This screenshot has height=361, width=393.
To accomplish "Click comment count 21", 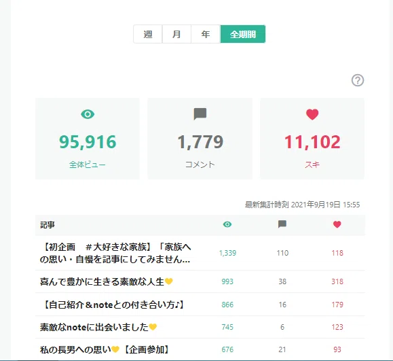I will (x=282, y=349).
